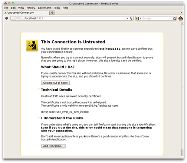The height and width of the screenshot is (163, 187).
Task: Click the reload icon in address bar
Action: [x=131, y=19]
